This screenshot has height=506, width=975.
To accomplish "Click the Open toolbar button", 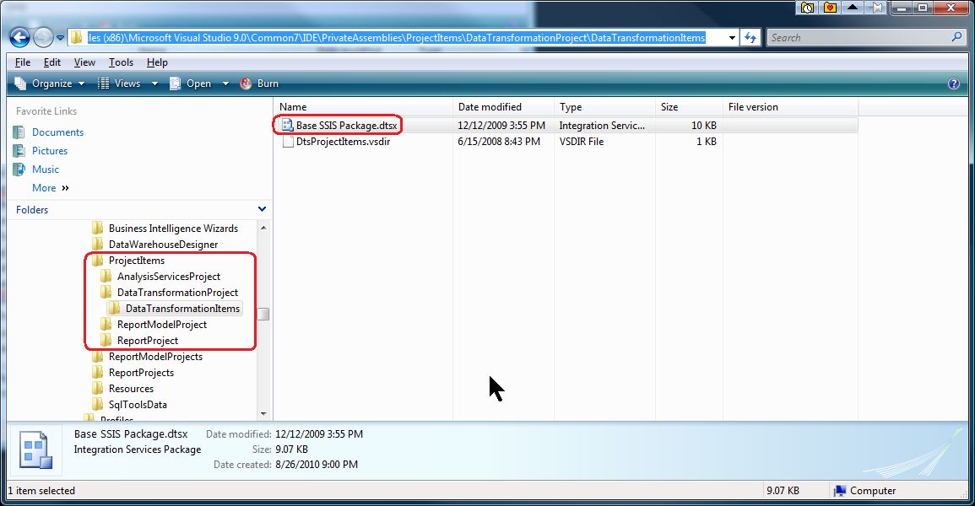I will pyautogui.click(x=190, y=83).
